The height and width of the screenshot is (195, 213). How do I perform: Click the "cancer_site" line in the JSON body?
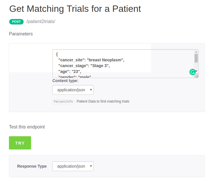point(91,60)
